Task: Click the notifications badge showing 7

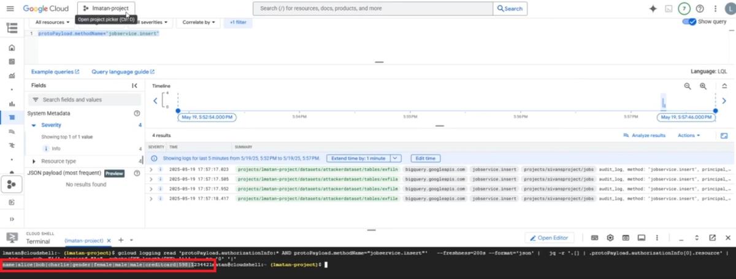Action: (x=684, y=9)
